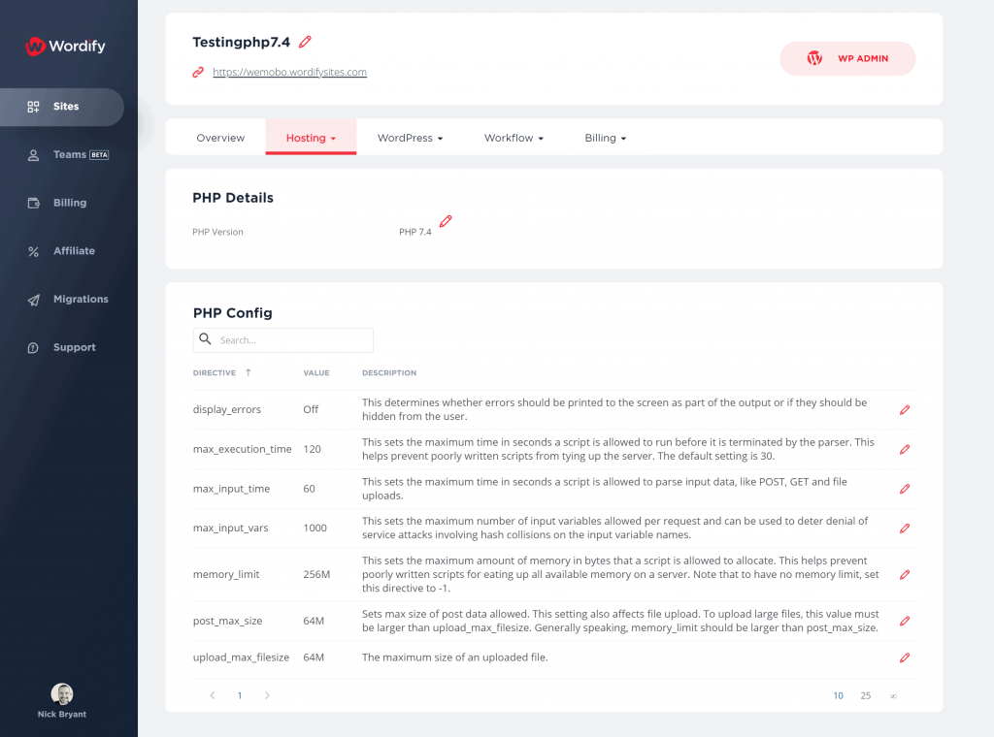The width and height of the screenshot is (994, 737).
Task: Click the pencil icon next to Testingphp7.4 title
Action: [x=306, y=42]
